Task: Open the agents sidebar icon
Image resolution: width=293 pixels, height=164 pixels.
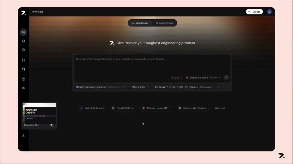Action: point(23,32)
